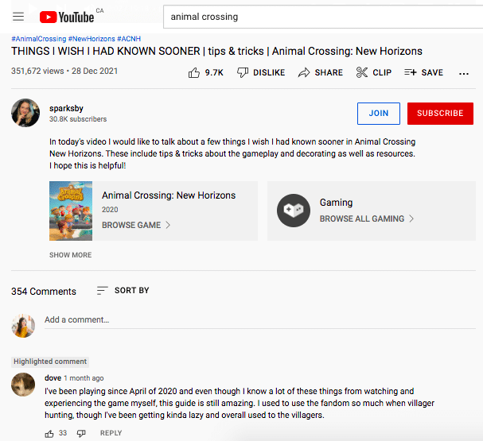Like the video with thumbs up
The height and width of the screenshot is (441, 483).
tap(205, 72)
